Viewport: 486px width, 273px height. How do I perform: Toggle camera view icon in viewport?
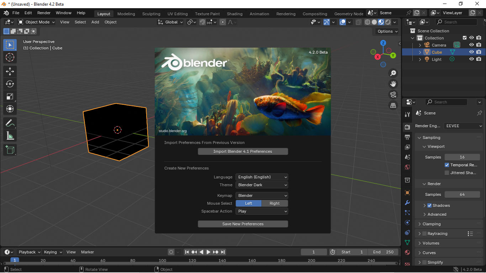[x=393, y=95]
